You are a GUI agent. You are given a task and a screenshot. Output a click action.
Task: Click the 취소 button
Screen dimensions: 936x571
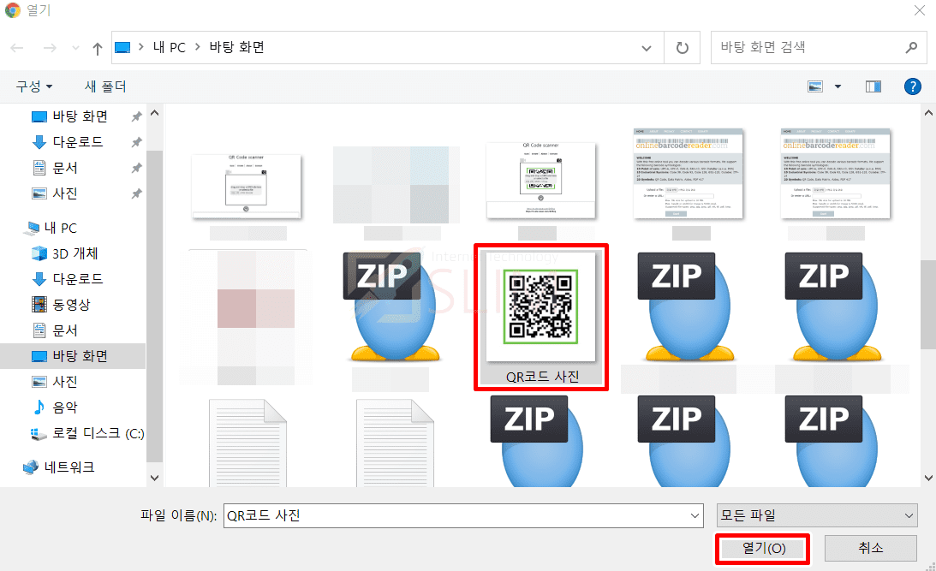click(x=870, y=548)
